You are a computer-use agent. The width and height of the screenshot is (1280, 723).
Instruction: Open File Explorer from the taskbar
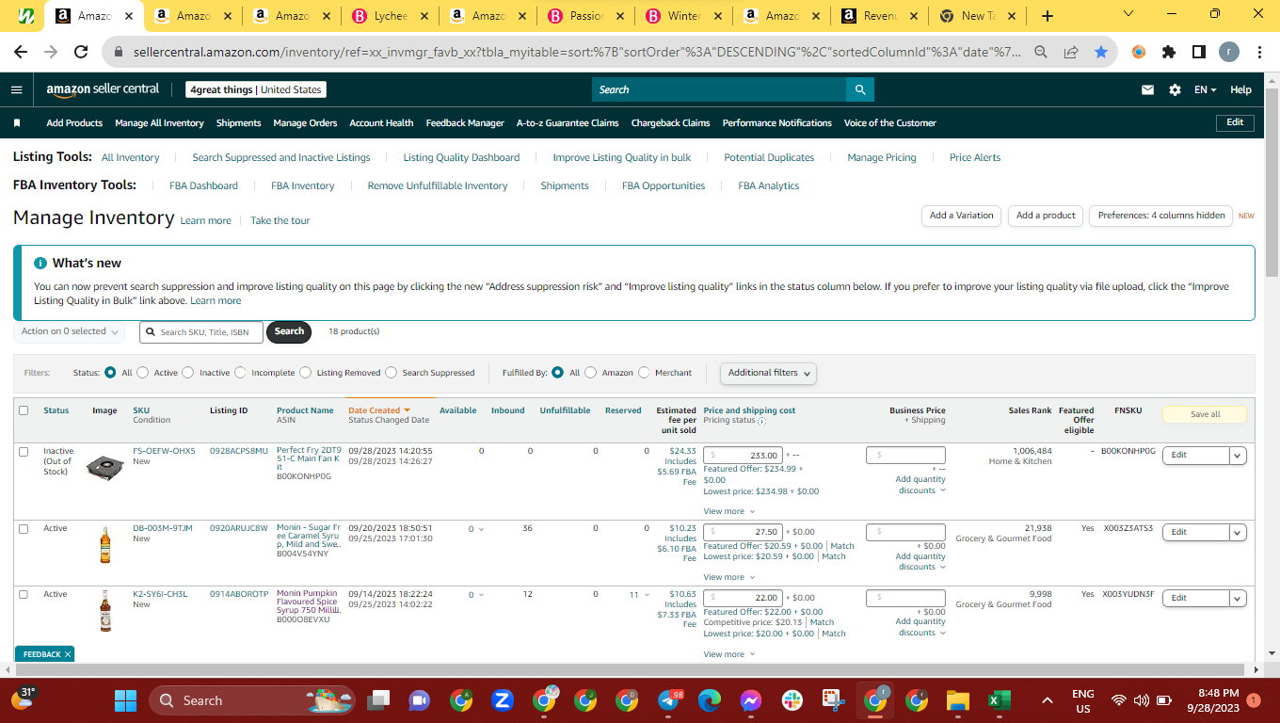[957, 700]
